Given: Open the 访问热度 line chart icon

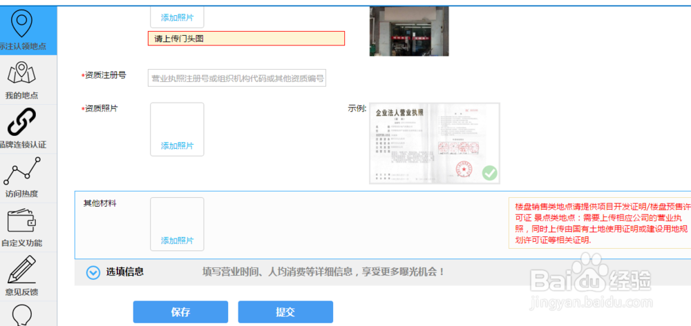Looking at the screenshot, I should pyautogui.click(x=21, y=171).
